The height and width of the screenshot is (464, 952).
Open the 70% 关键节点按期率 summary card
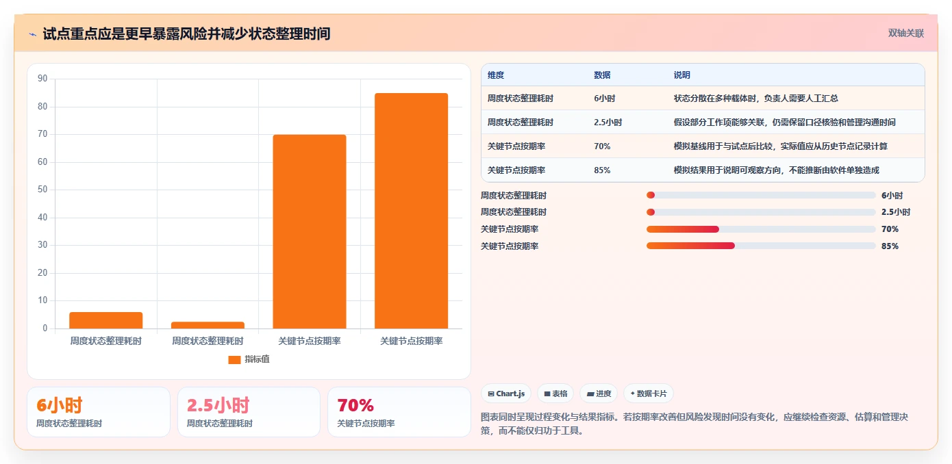pos(399,412)
